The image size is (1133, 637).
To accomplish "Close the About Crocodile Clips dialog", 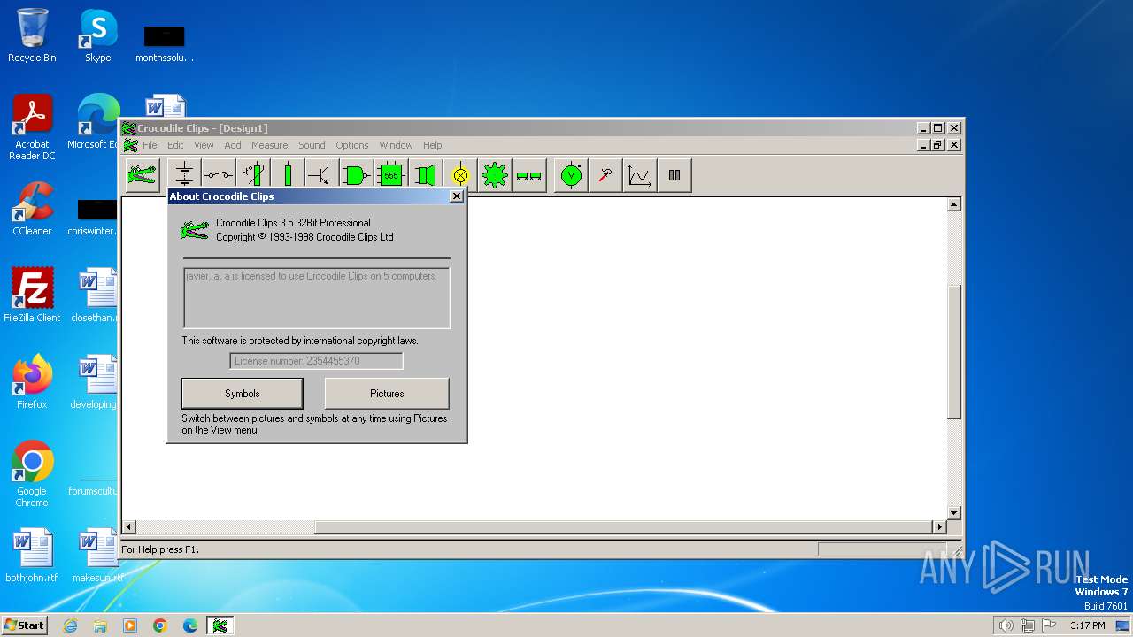I will pyautogui.click(x=457, y=196).
